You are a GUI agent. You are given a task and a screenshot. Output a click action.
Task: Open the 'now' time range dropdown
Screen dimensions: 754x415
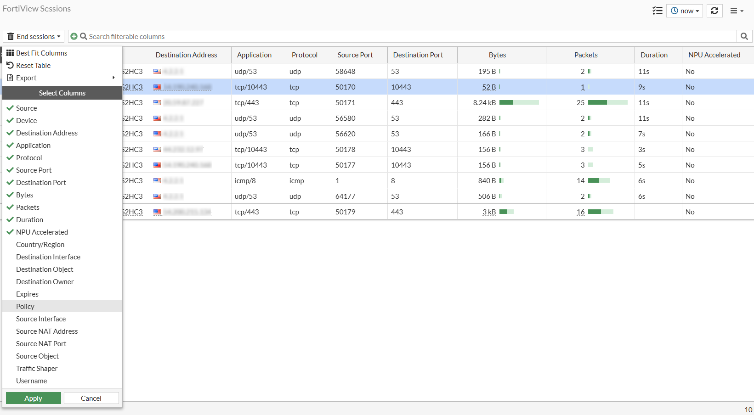tap(685, 11)
